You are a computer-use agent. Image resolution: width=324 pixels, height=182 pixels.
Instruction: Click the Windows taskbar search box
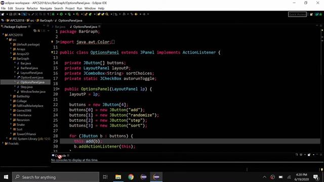(x=56, y=177)
